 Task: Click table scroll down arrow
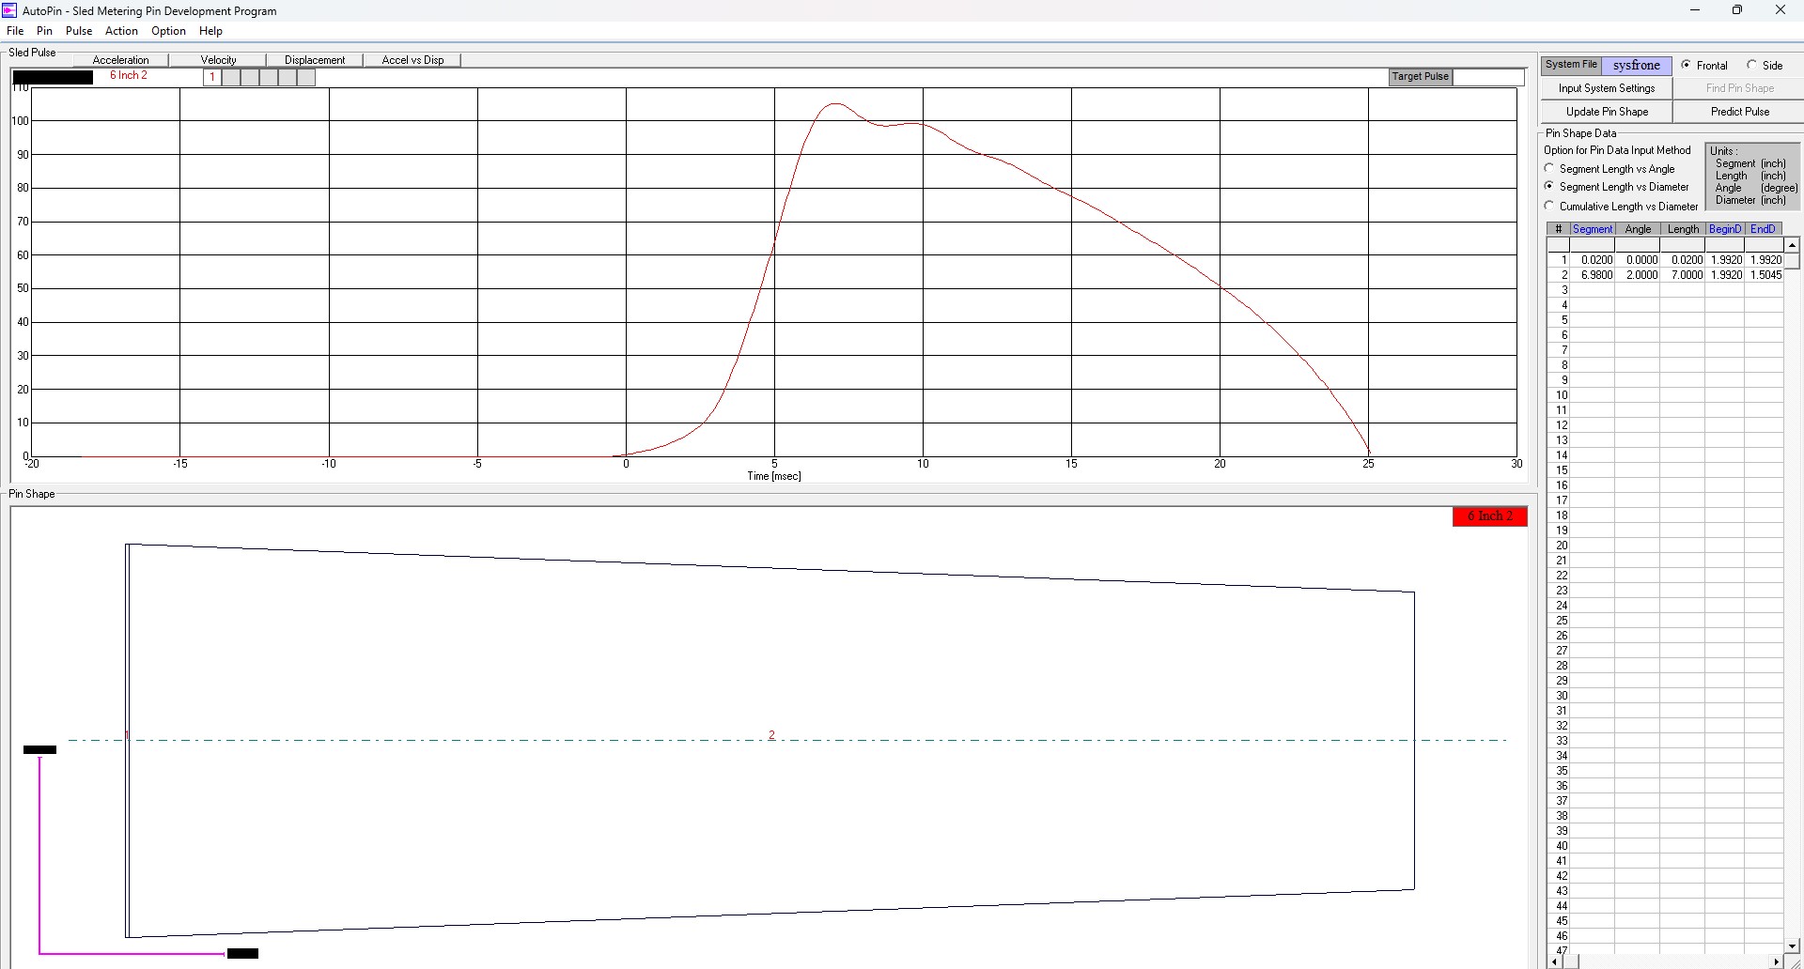pos(1792,946)
